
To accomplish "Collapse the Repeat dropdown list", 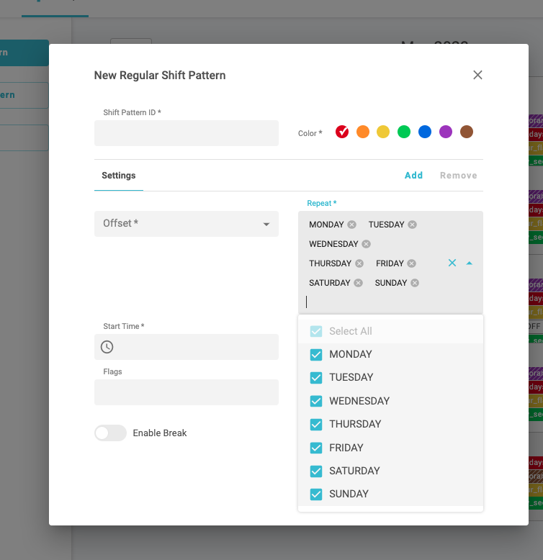I will tap(470, 263).
